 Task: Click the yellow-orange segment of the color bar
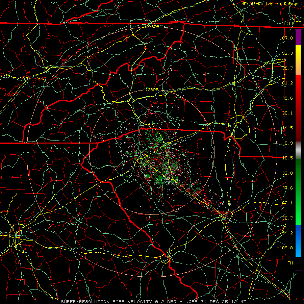(298, 60)
